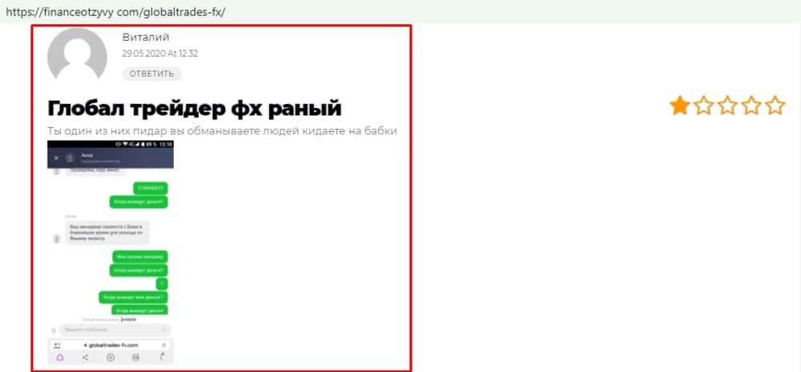Click the date 29.05.2020 At 12:32

pyautogui.click(x=160, y=54)
